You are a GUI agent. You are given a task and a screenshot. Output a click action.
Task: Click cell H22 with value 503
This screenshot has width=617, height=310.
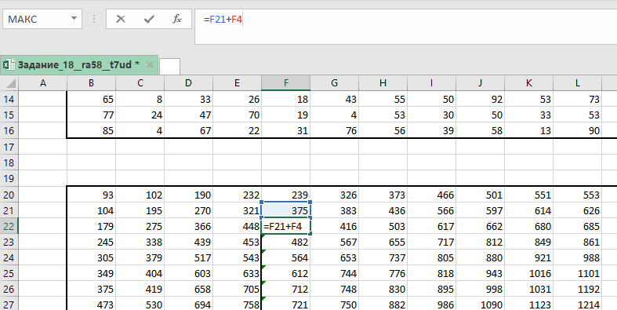[383, 226]
